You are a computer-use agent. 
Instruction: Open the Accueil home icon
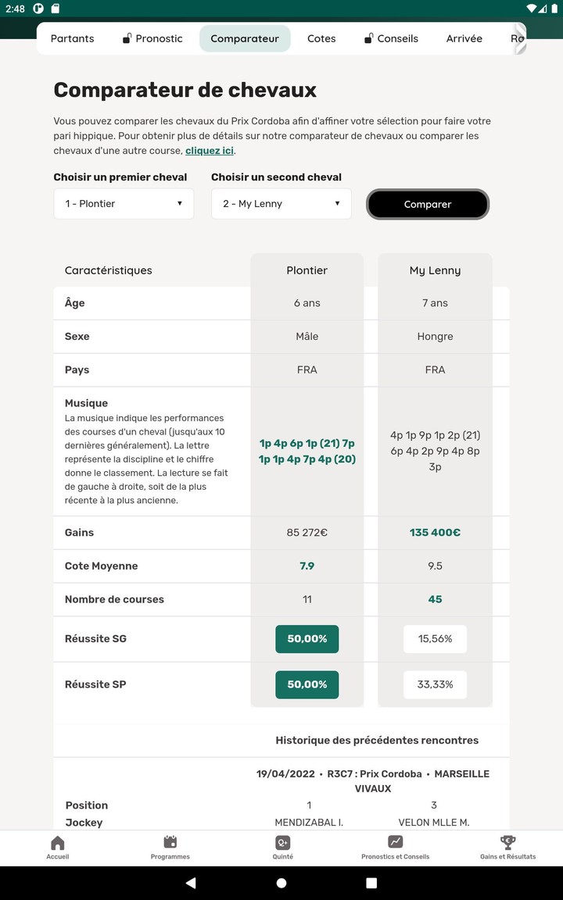(57, 843)
